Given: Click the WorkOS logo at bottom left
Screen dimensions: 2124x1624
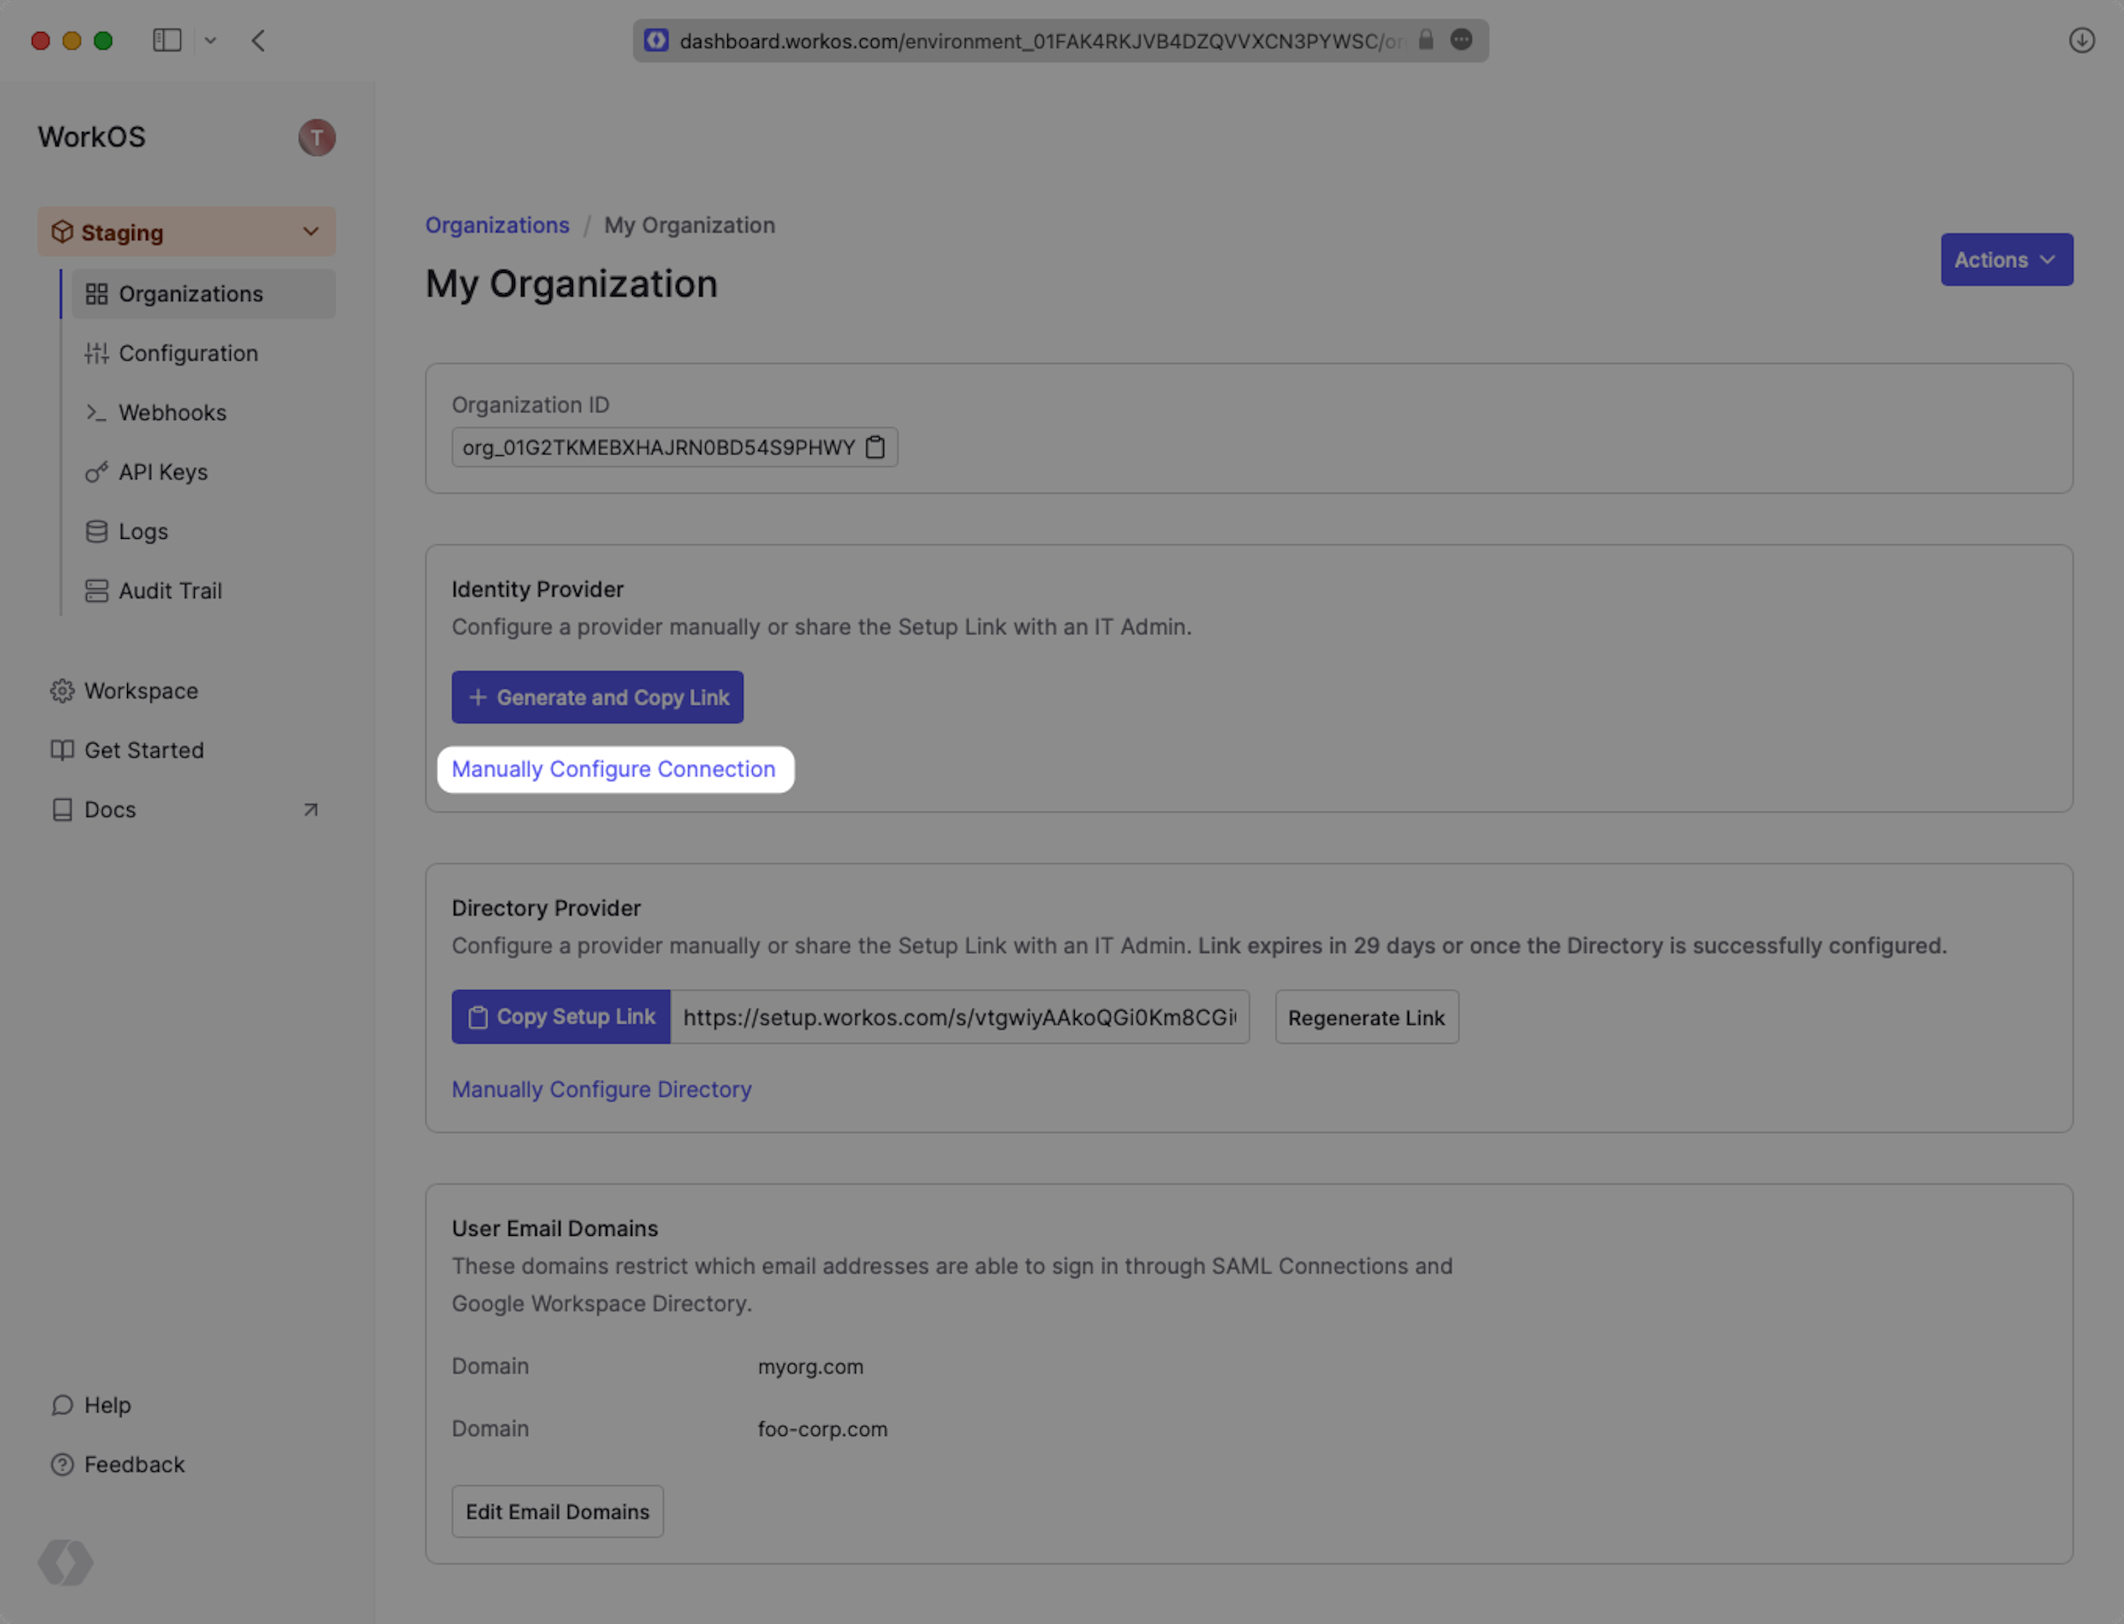Looking at the screenshot, I should 66,1562.
